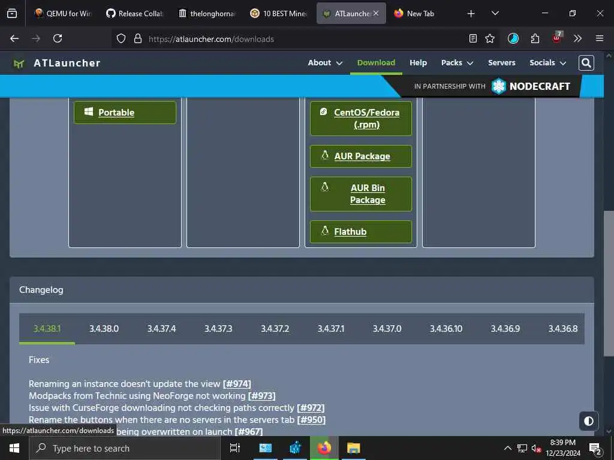614x460 pixels.
Task: Toggle the dark/light theme contrast button
Action: pyautogui.click(x=589, y=421)
